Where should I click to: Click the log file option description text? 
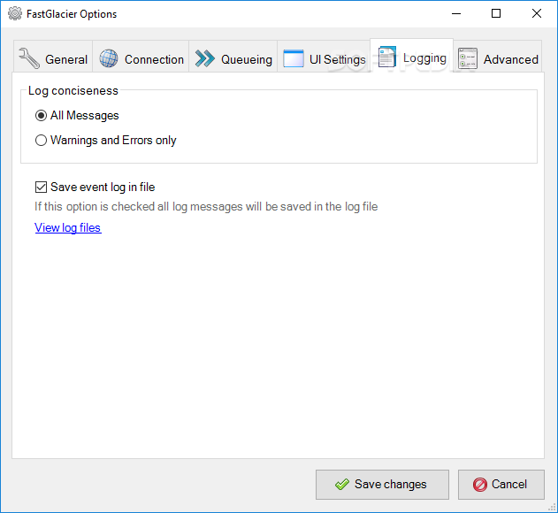[x=206, y=206]
